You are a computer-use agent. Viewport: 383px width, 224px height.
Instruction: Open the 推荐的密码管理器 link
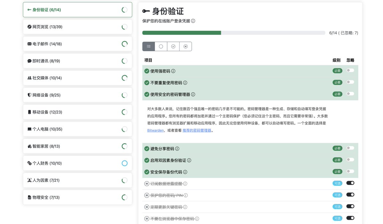[197, 130]
